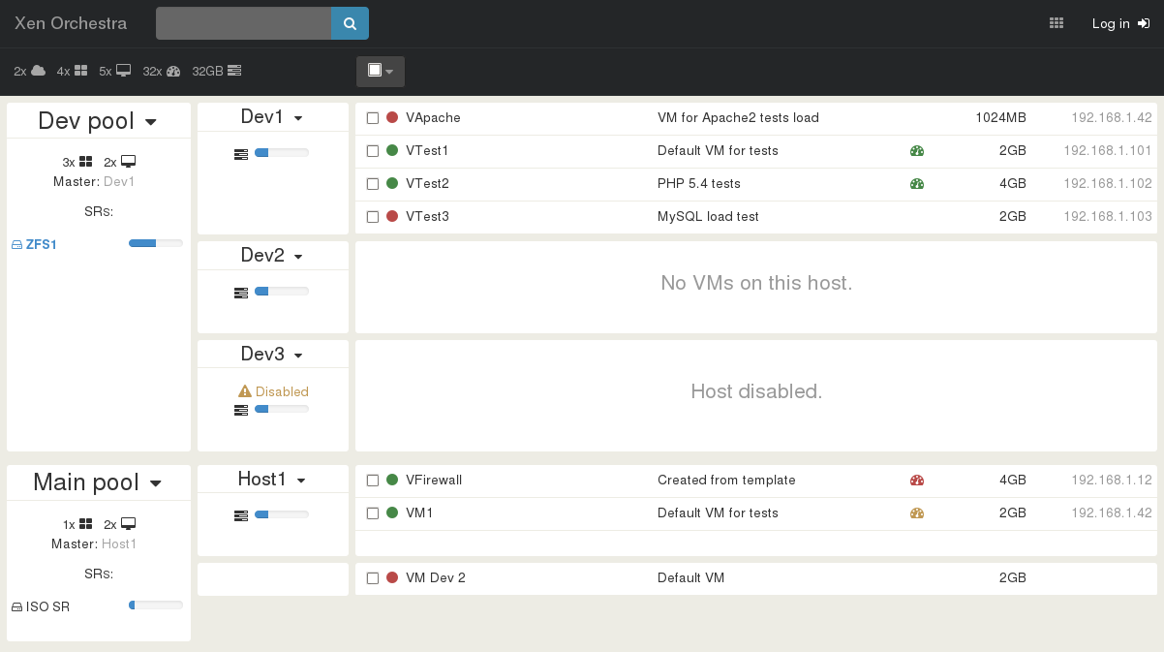The image size is (1164, 652).
Task: Click Dev1 host memory icon
Action: tap(241, 153)
